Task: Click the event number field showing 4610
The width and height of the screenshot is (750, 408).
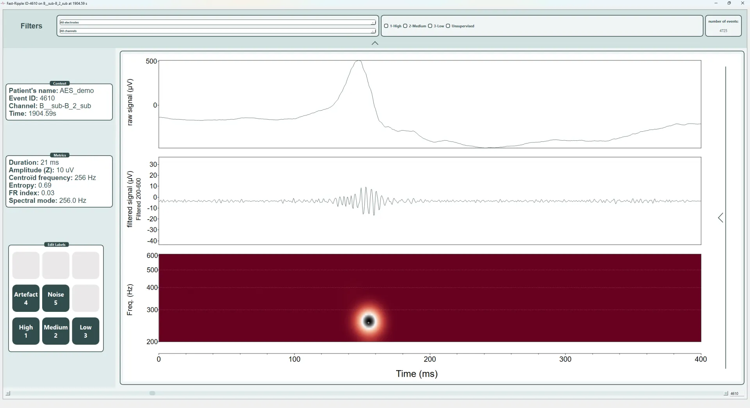Action: 735,394
